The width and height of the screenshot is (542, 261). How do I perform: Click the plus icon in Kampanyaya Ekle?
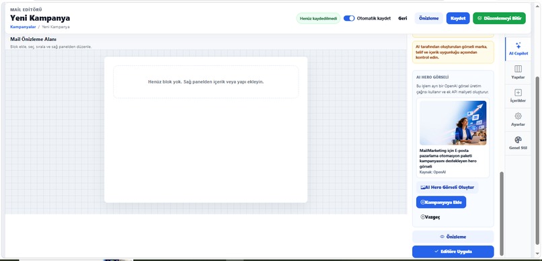point(422,202)
